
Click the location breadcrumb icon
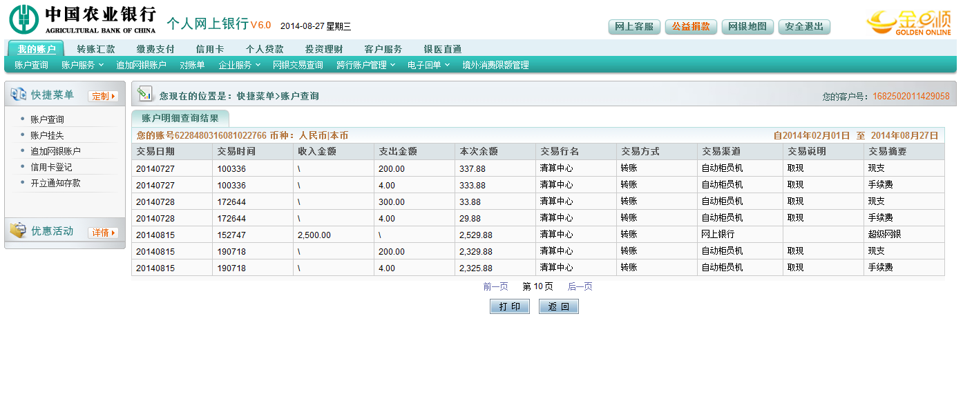(x=144, y=94)
